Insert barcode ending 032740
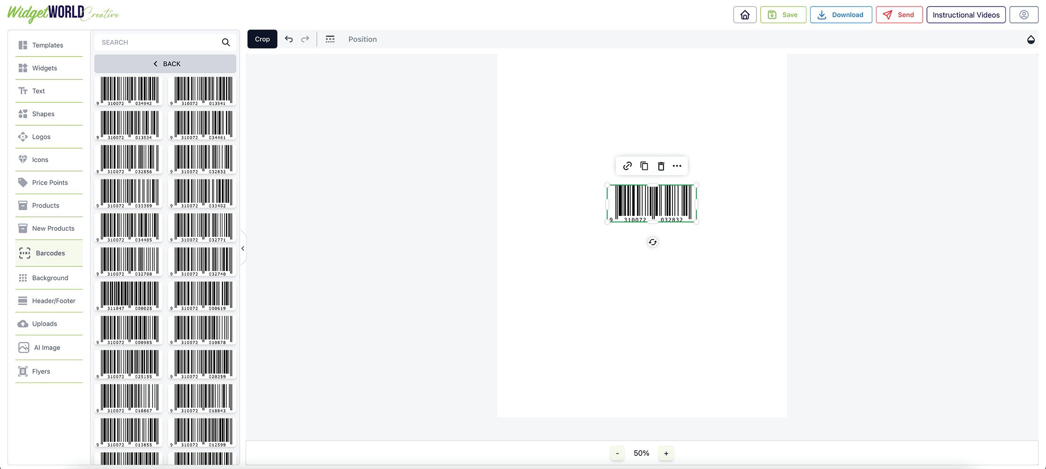Image resolution: width=1046 pixels, height=469 pixels. (203, 262)
